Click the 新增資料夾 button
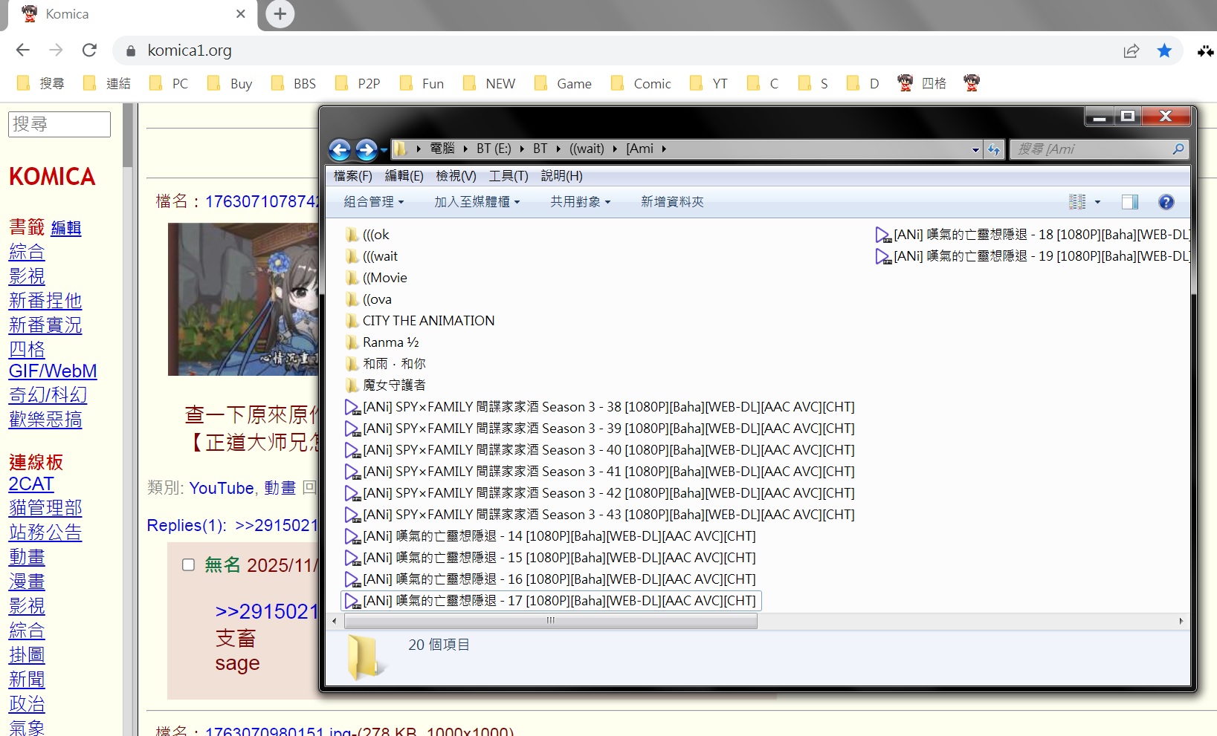This screenshot has width=1217, height=736. point(672,202)
